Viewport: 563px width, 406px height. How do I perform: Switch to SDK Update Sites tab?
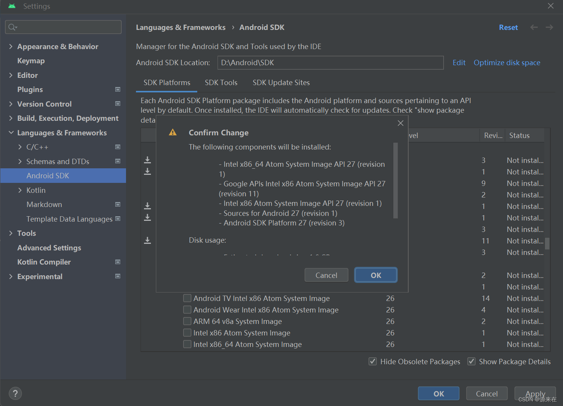pyautogui.click(x=281, y=83)
